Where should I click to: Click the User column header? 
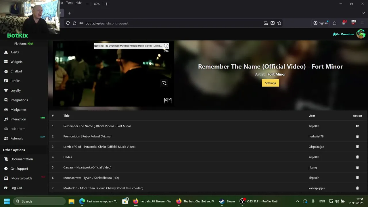click(x=312, y=116)
